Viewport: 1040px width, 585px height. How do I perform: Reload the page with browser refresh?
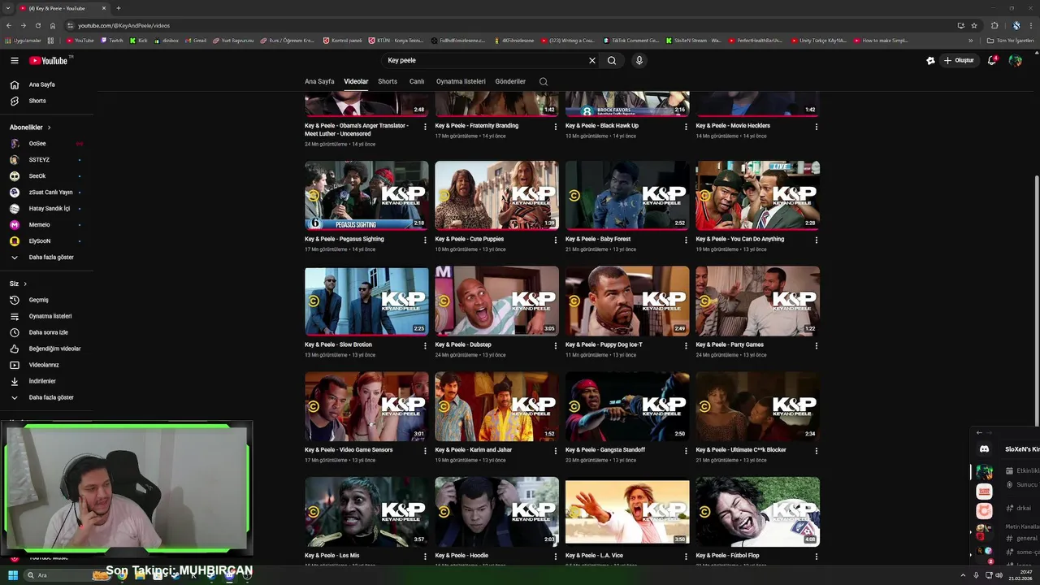pyautogui.click(x=37, y=25)
